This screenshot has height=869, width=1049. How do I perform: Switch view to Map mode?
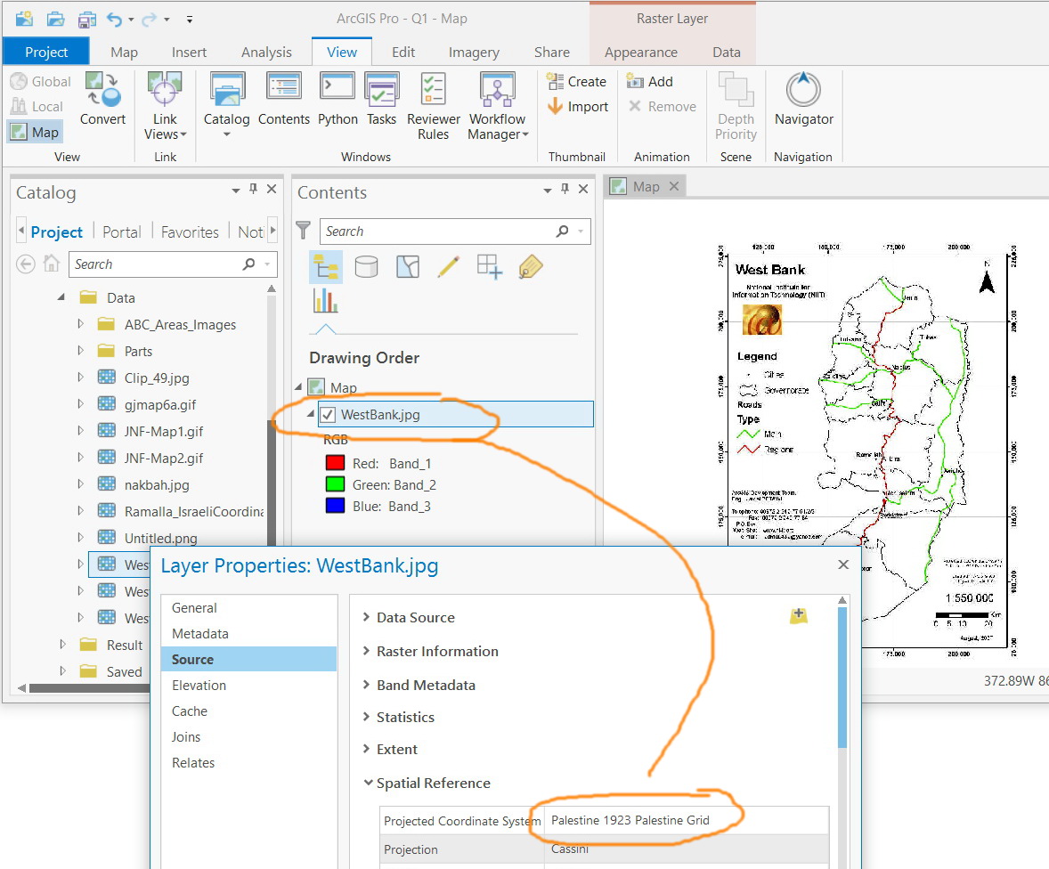(x=35, y=132)
